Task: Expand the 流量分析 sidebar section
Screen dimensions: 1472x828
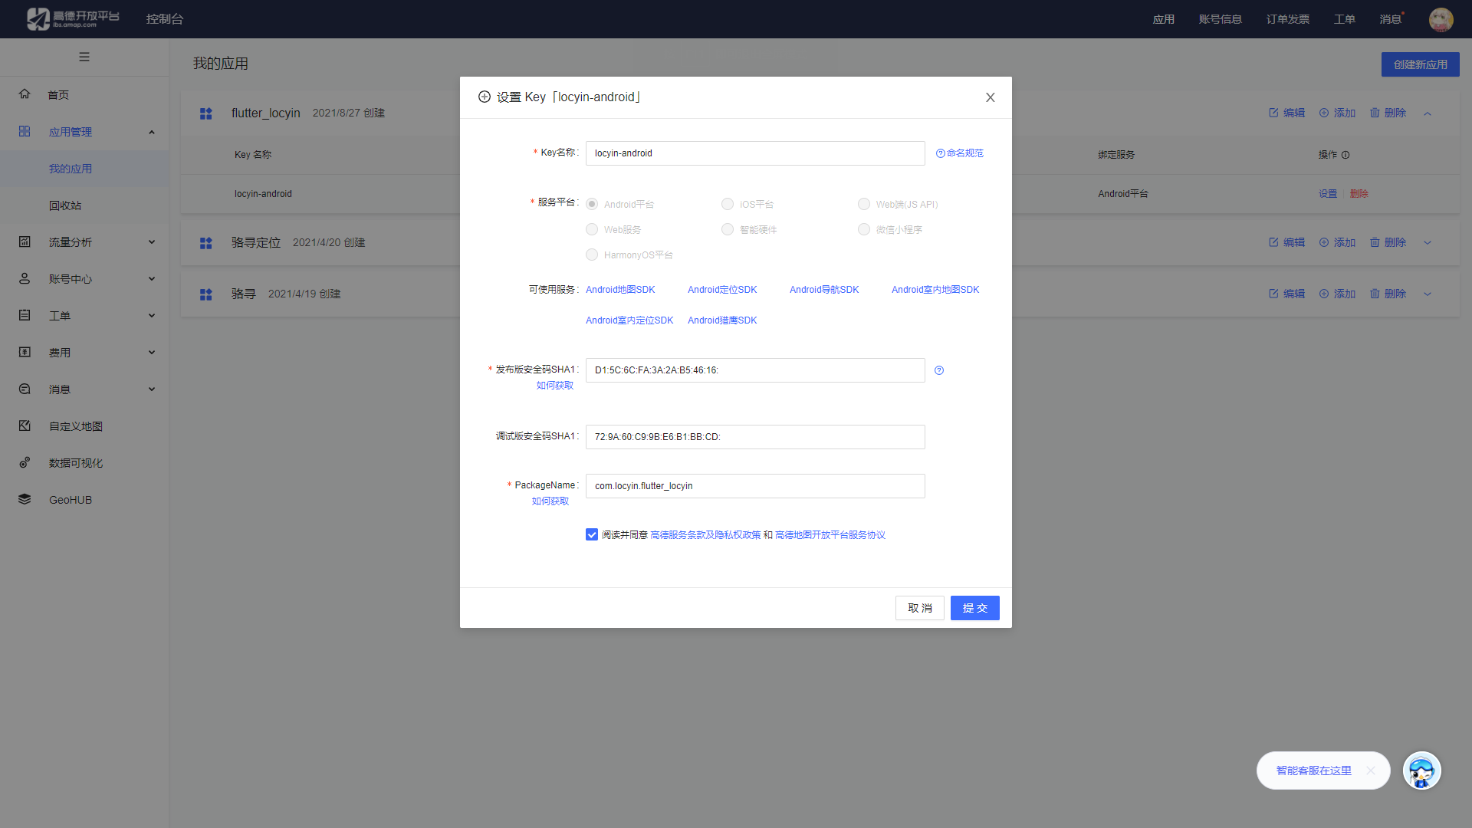Action: 152,242
